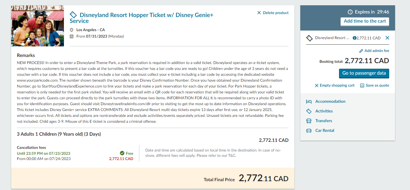The width and height of the screenshot is (410, 190).
Task: Click the blue info icon beside cart price
Action: 354,38
